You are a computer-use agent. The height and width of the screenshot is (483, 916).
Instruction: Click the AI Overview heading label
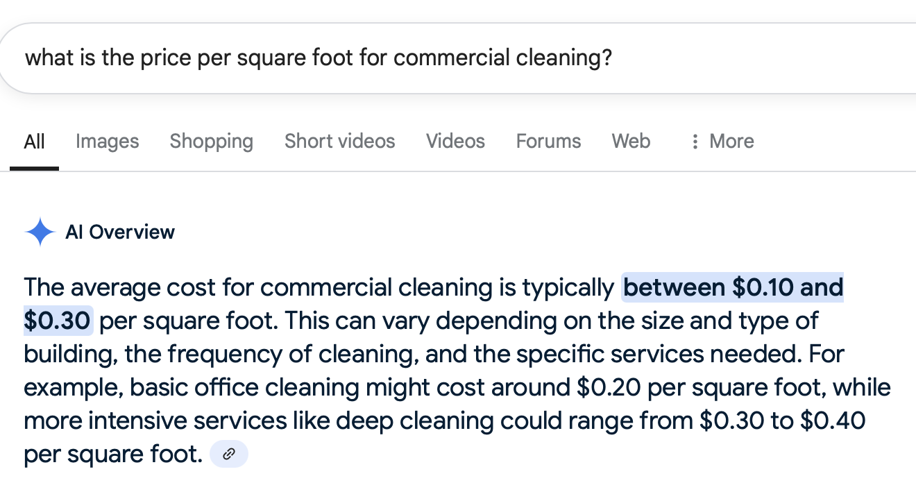point(120,232)
